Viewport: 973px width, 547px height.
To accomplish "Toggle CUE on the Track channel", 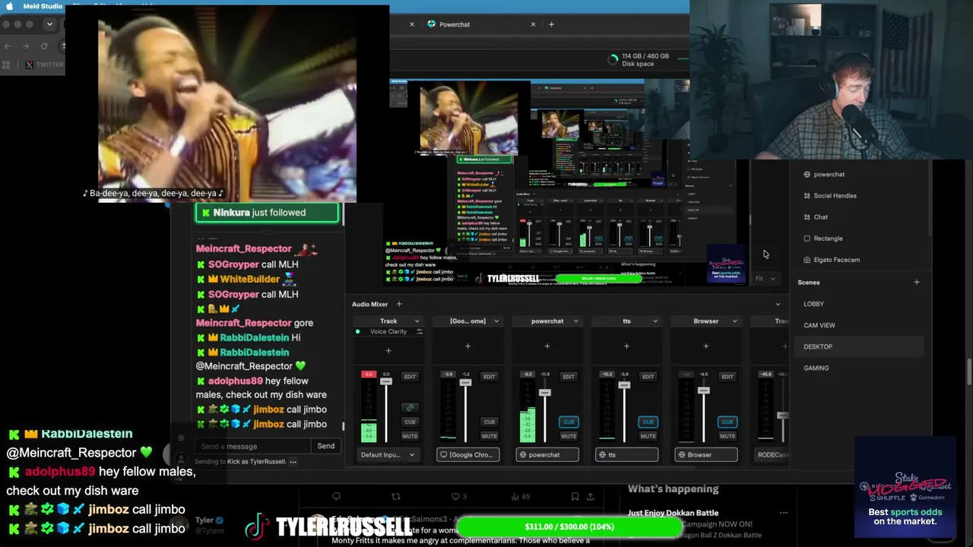I will pos(410,422).
